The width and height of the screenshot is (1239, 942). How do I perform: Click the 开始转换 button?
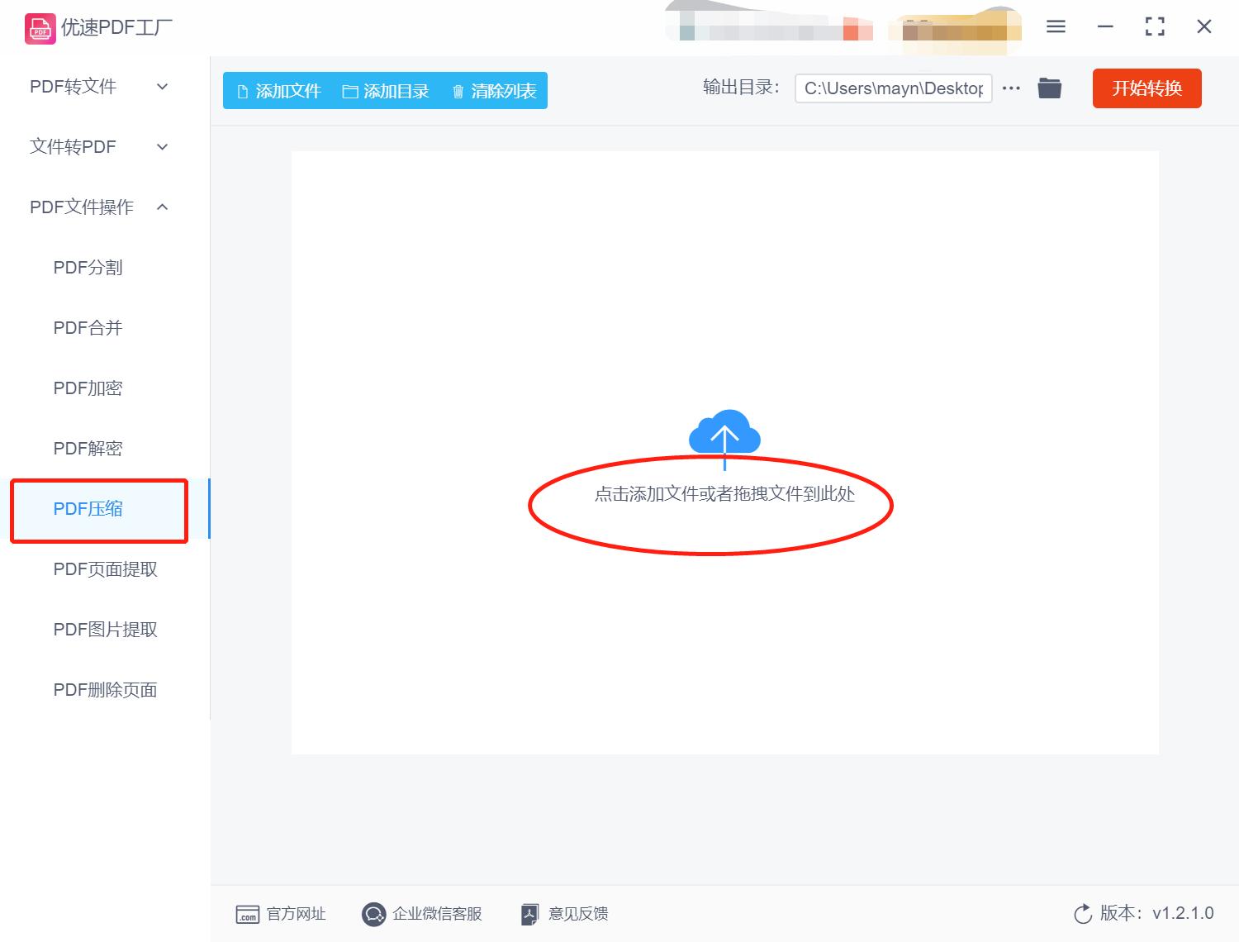1146,88
